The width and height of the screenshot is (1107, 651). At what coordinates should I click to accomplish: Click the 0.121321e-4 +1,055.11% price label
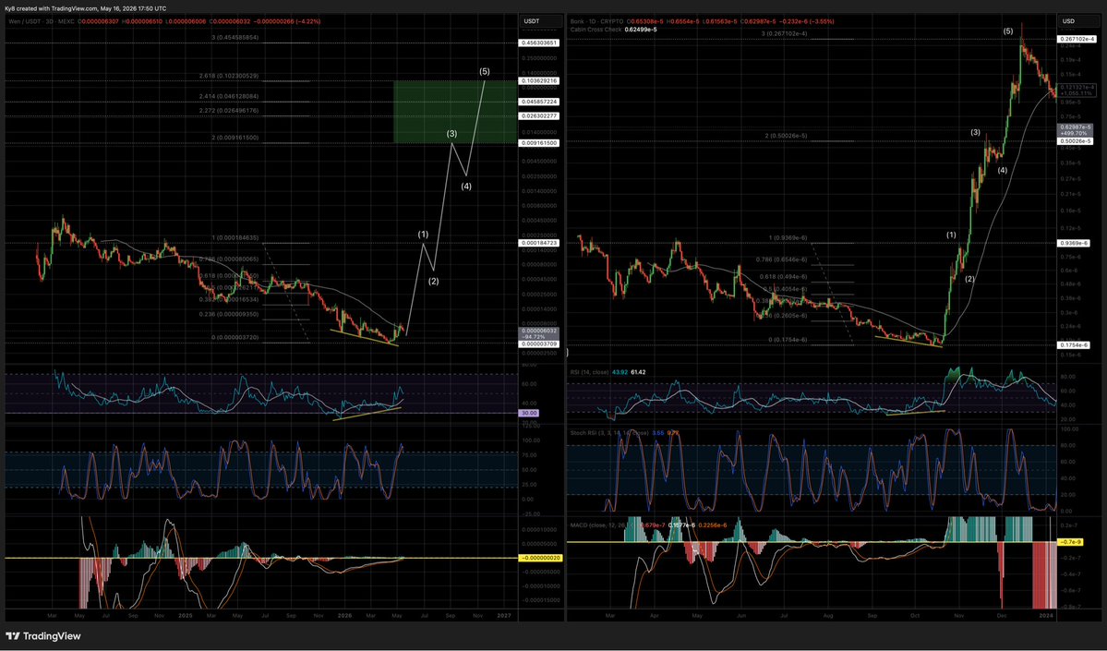pos(1077,90)
